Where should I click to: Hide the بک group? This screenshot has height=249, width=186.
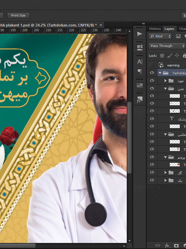coord(152,180)
